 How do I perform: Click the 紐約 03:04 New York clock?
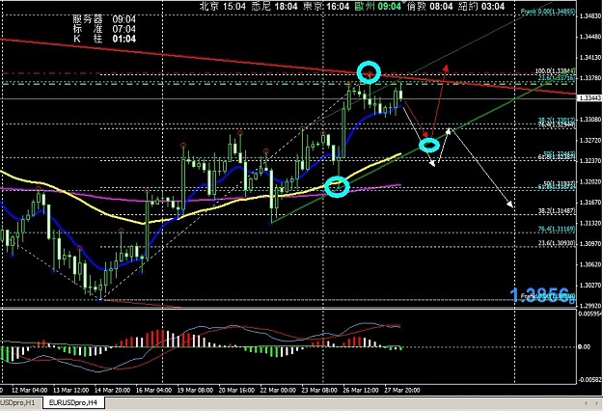point(481,6)
